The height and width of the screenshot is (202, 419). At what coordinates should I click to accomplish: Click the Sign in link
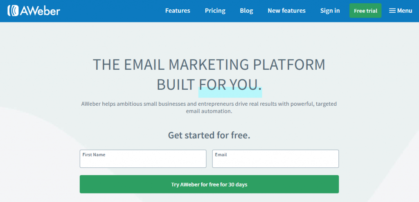pyautogui.click(x=330, y=11)
